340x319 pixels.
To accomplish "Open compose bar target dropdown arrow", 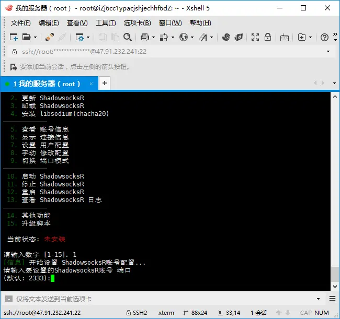I will pyautogui.click(x=318, y=299).
